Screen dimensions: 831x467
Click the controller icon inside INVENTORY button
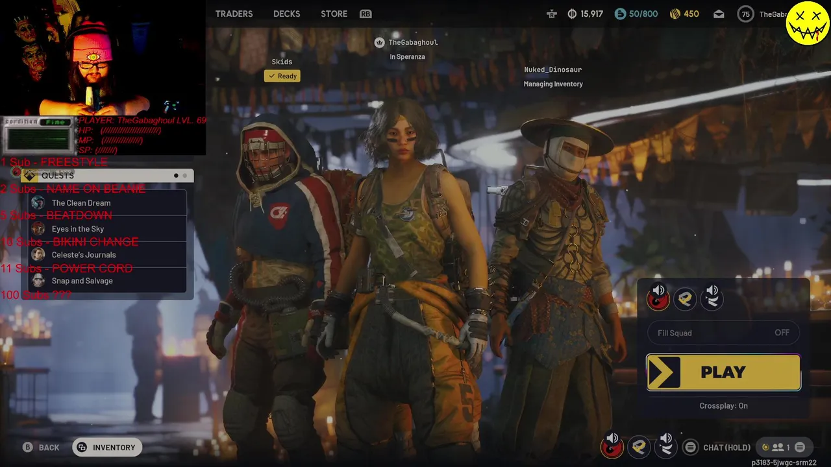click(82, 448)
